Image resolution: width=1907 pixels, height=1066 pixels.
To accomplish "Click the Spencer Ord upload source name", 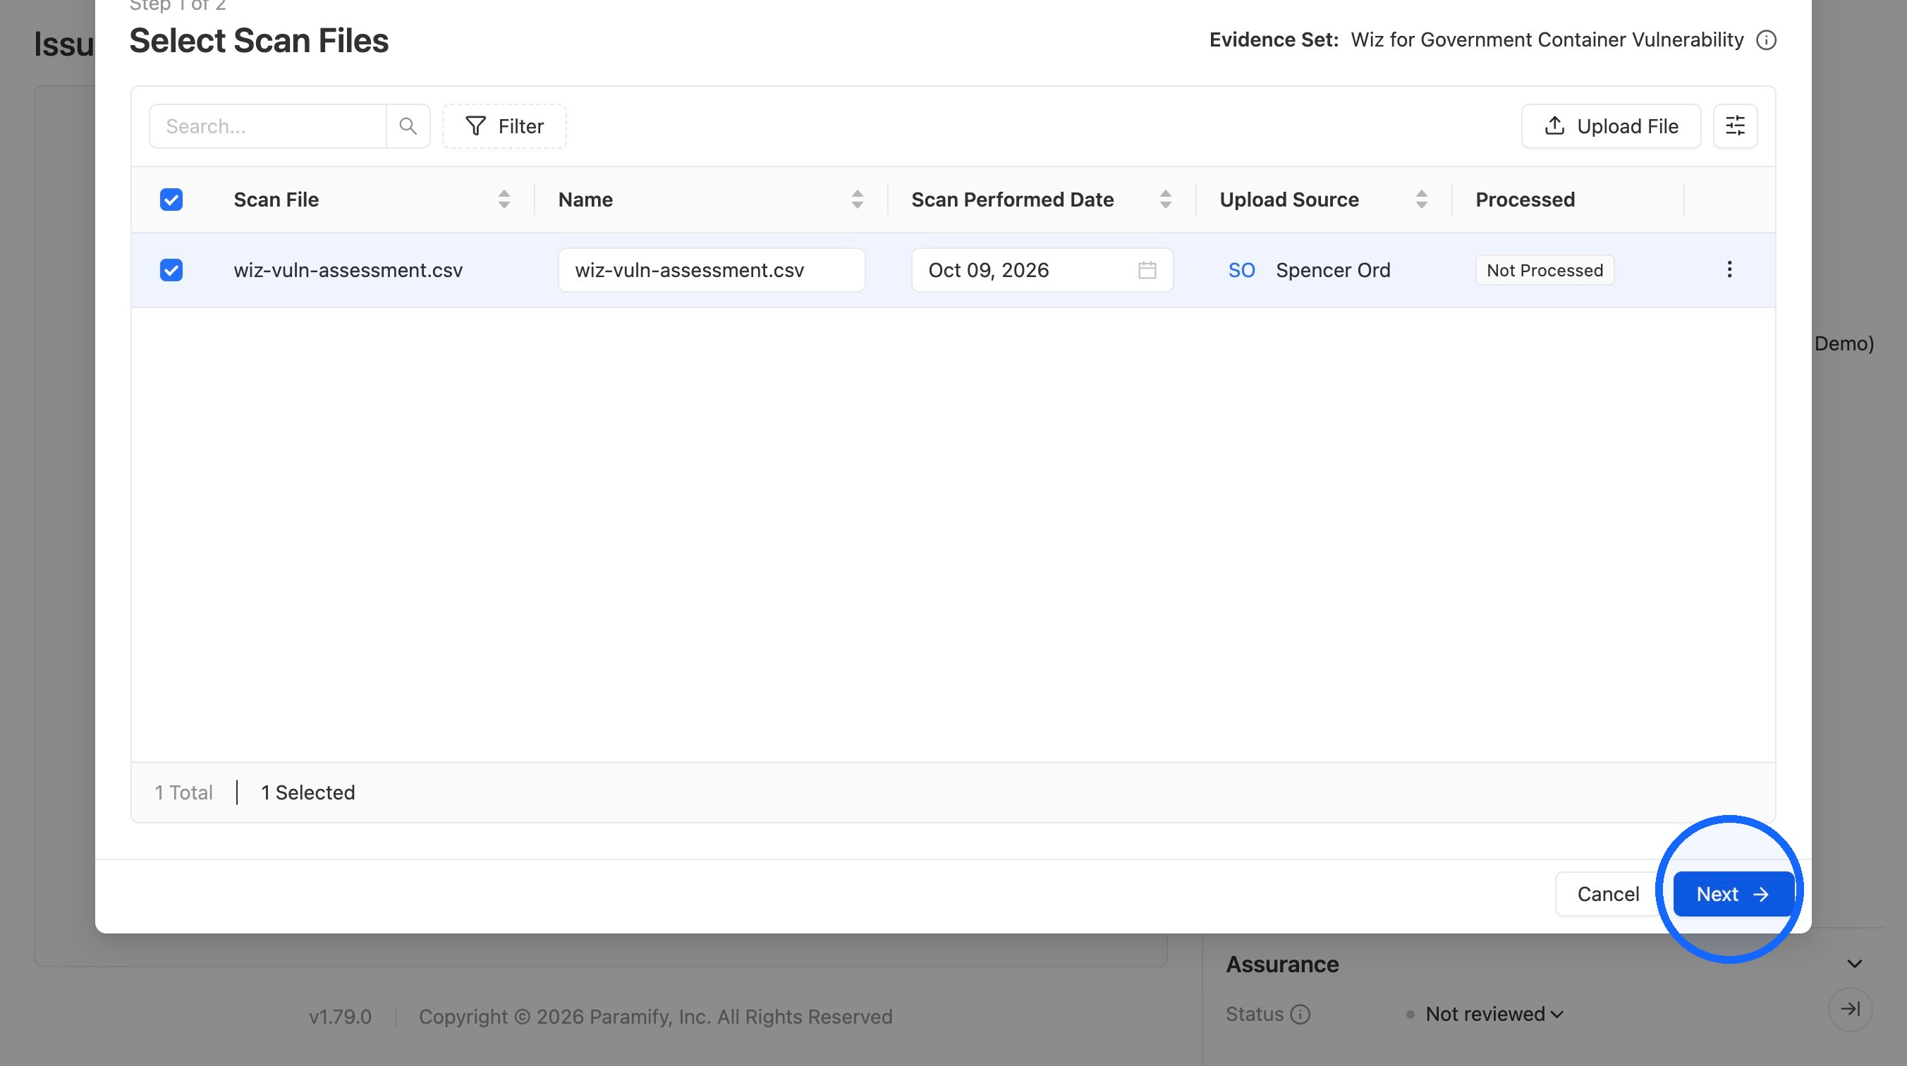I will point(1332,270).
